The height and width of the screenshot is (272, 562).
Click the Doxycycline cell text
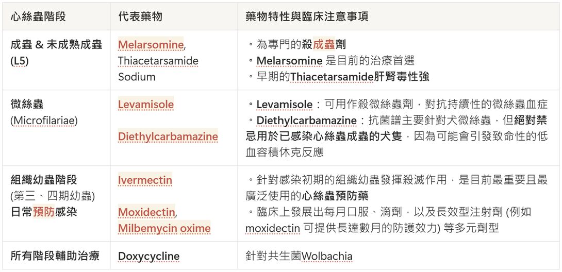tap(148, 257)
